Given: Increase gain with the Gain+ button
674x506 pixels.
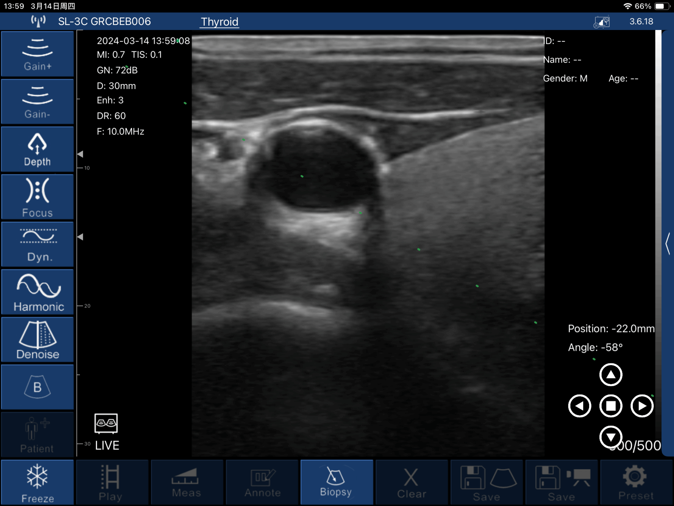Looking at the screenshot, I should click(37, 54).
